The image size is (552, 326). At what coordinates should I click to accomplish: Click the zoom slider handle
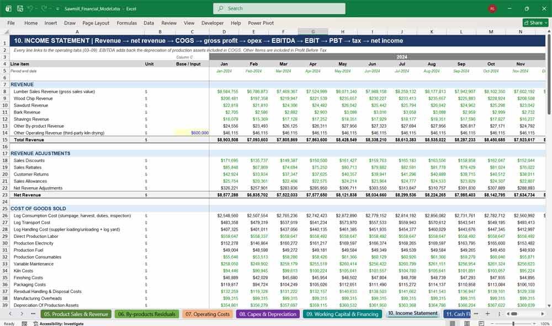513,324
